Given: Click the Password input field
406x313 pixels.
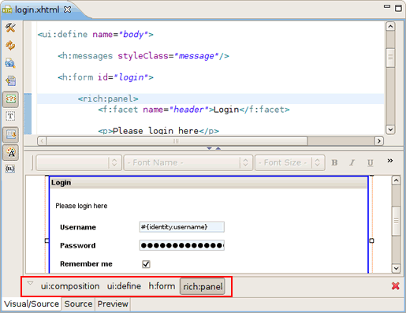Looking at the screenshot, I should tap(182, 245).
